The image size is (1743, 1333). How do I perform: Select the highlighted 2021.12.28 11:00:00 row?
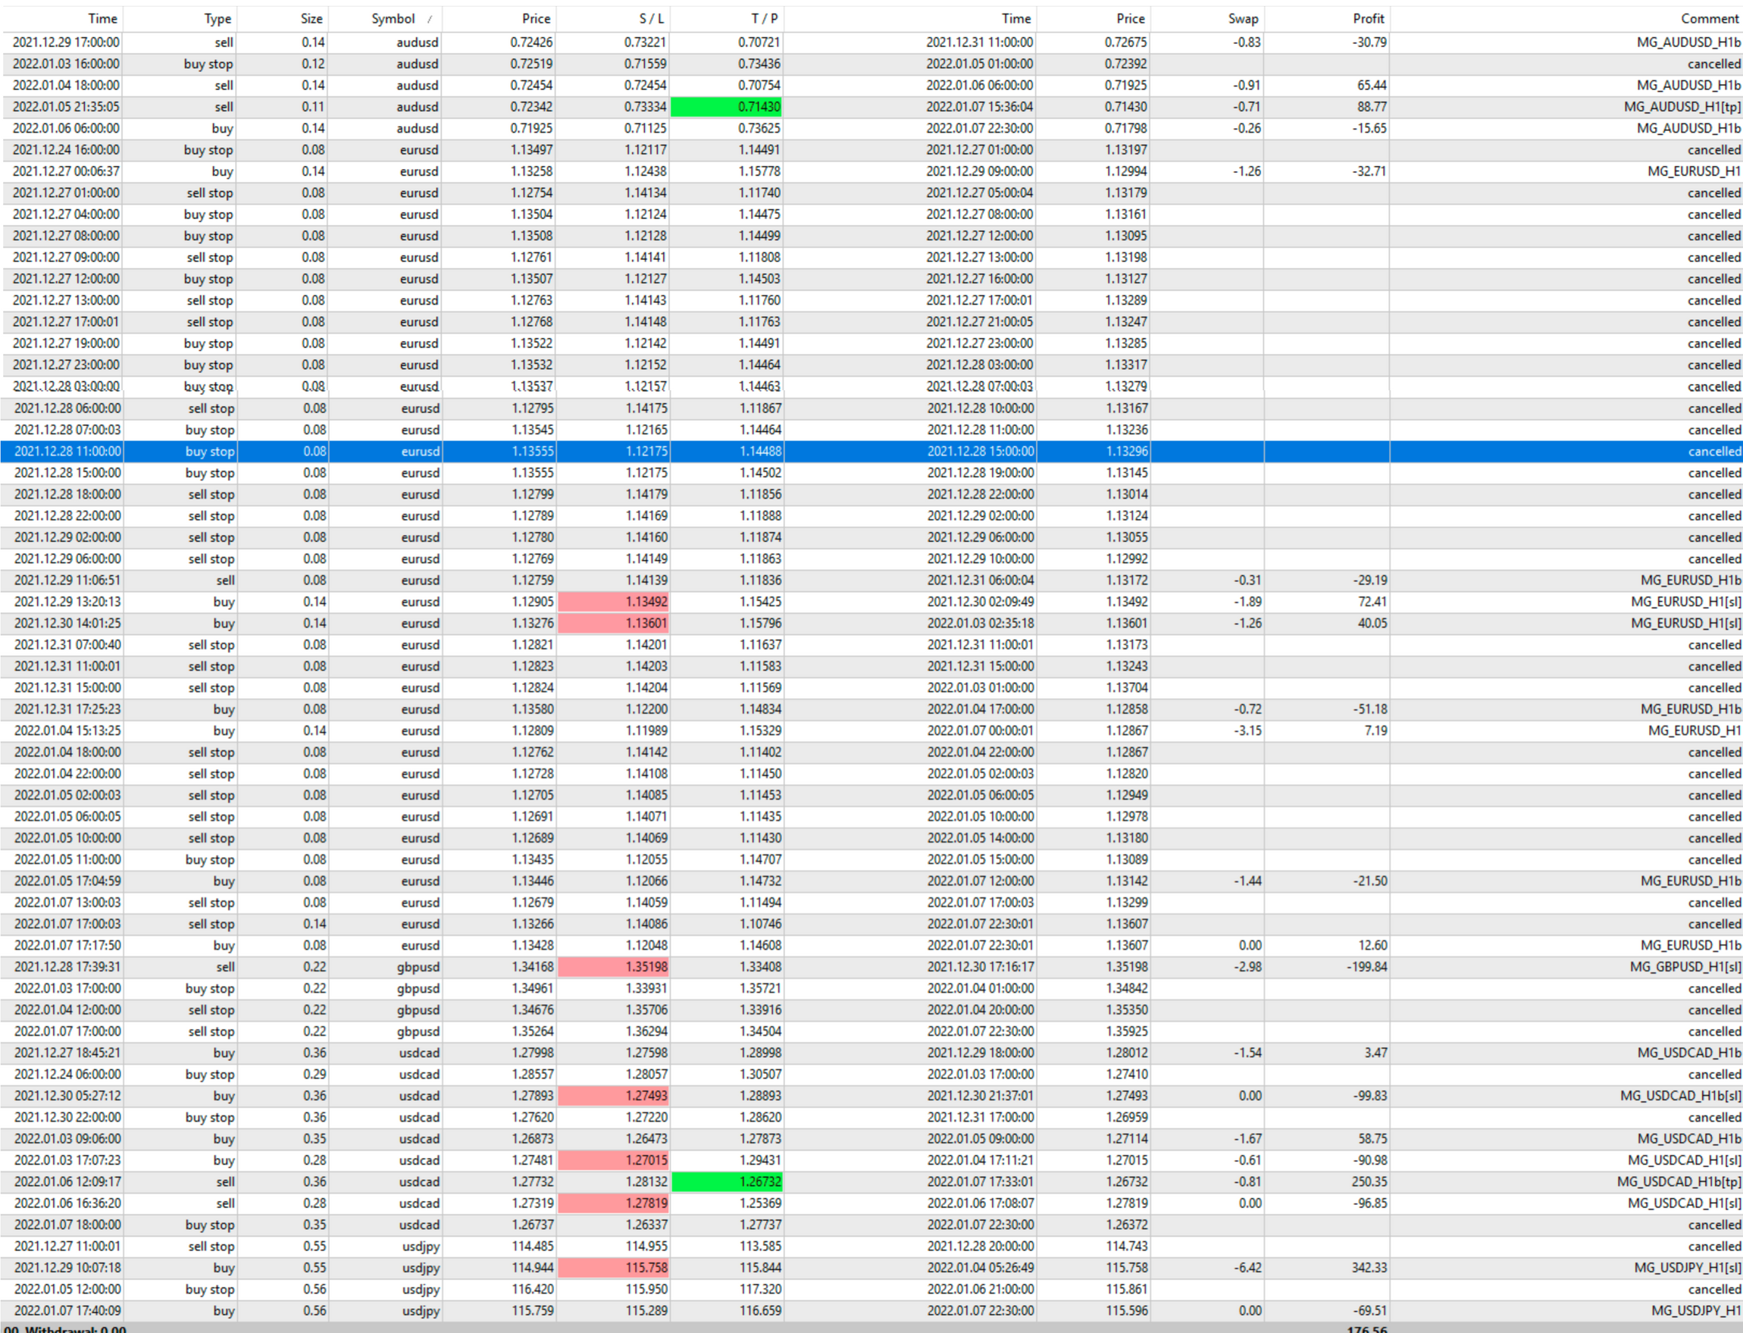pyautogui.click(x=67, y=452)
